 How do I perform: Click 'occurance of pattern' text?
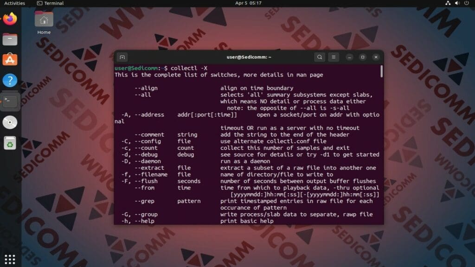click(254, 208)
